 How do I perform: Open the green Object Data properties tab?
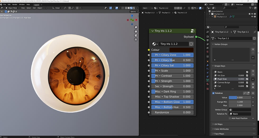point(208,80)
